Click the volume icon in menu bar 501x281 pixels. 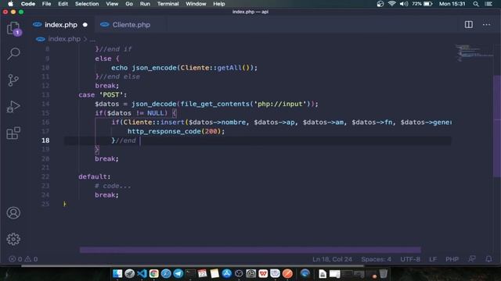[404, 4]
